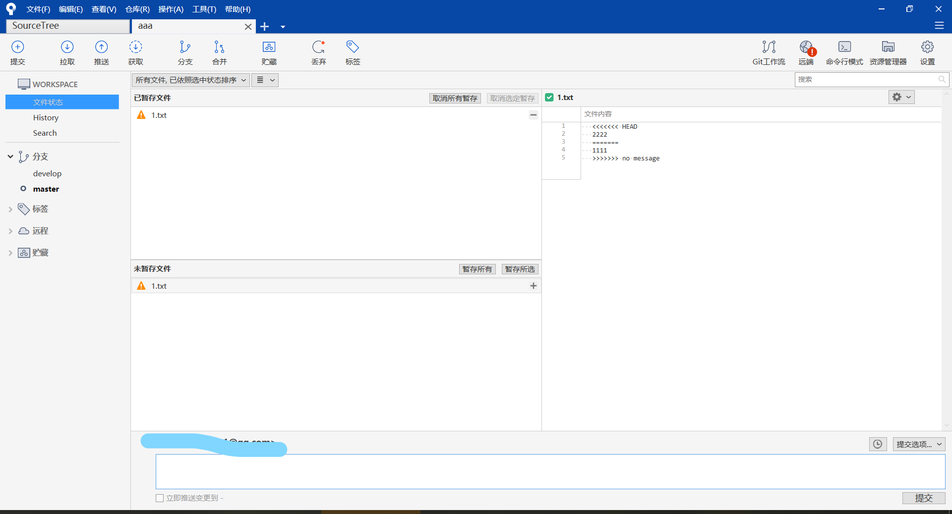Select the develop branch
The width and height of the screenshot is (952, 514).
pos(47,174)
